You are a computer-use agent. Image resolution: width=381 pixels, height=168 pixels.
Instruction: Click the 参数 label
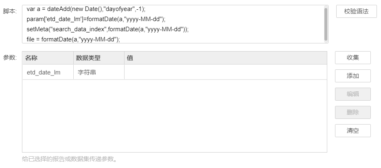[x=10, y=58]
